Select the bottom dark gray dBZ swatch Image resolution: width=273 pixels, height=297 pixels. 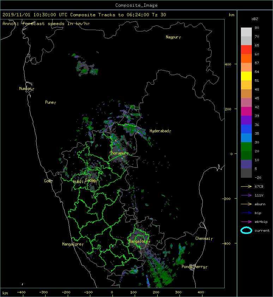[246, 173]
